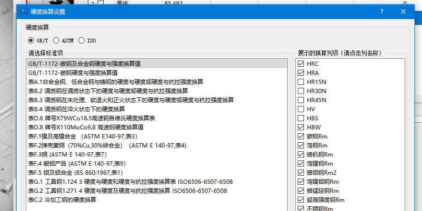The image size is (422, 211).
Task: Close the 硬度换算设置 dialog
Action: pos(403,11)
